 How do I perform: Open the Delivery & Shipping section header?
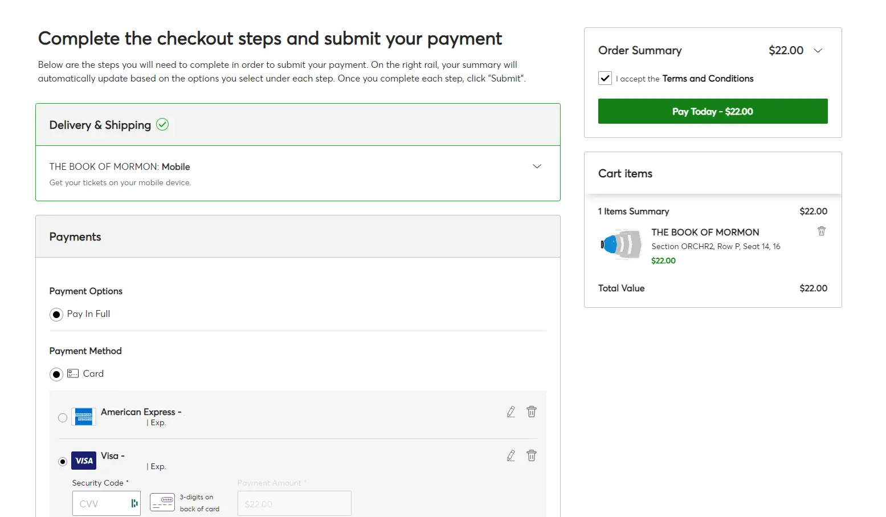click(100, 125)
